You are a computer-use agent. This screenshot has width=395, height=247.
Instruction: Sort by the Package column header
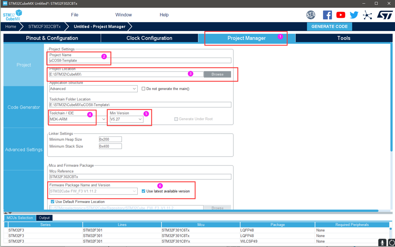pyautogui.click(x=277, y=224)
